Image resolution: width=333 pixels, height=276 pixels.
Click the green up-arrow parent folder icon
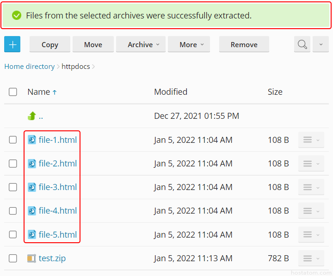click(32, 116)
